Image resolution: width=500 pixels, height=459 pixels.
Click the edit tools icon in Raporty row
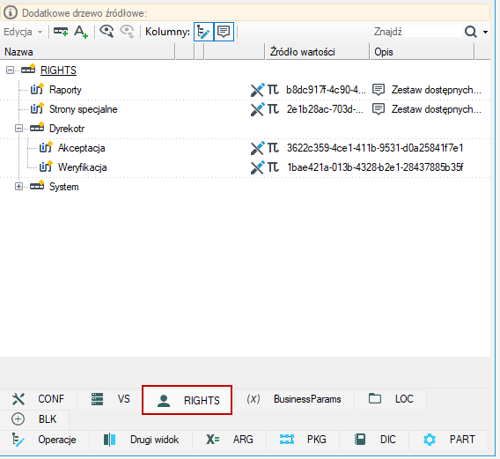(x=257, y=90)
